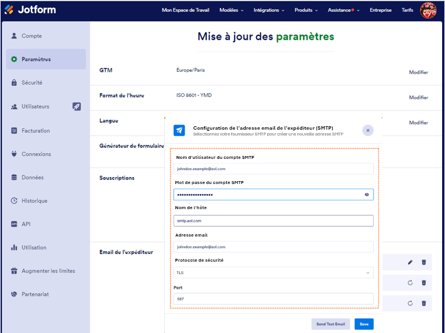Click the bottom refresh icon for sender email

(x=410, y=303)
